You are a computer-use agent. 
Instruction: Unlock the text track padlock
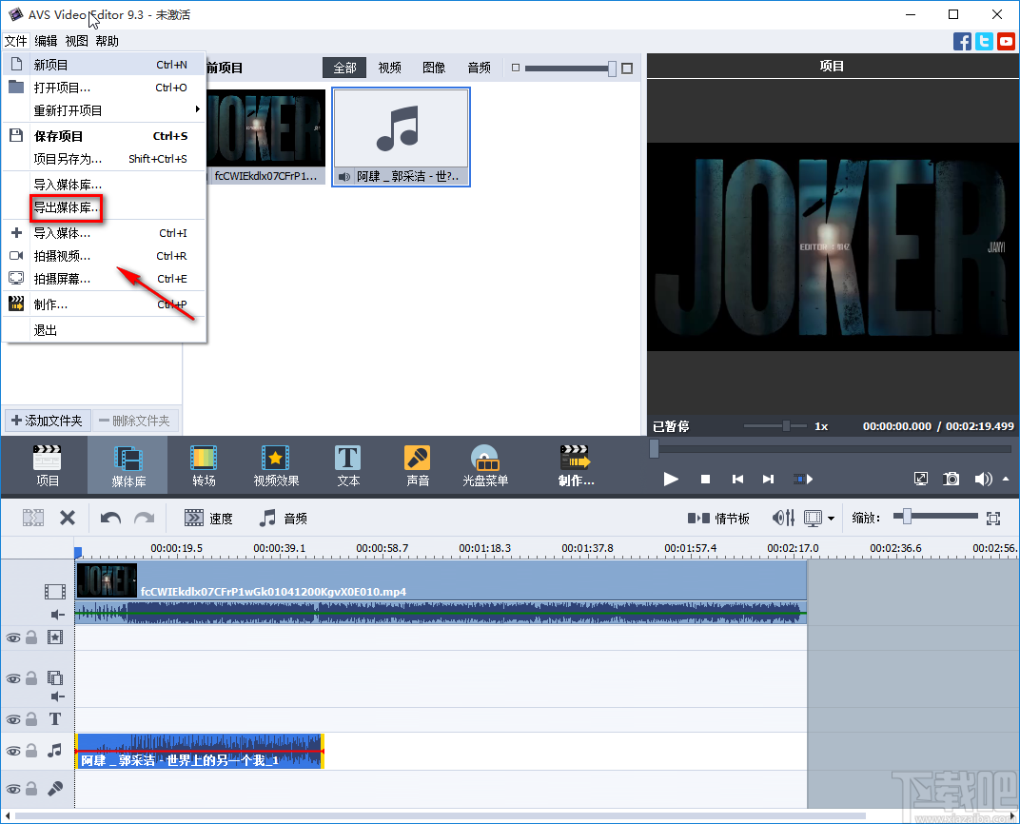(x=32, y=720)
